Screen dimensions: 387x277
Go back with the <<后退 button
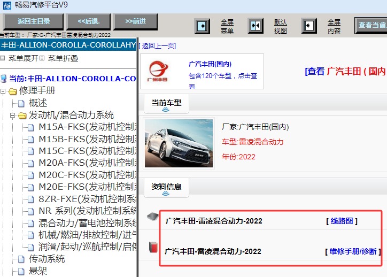tap(89, 21)
